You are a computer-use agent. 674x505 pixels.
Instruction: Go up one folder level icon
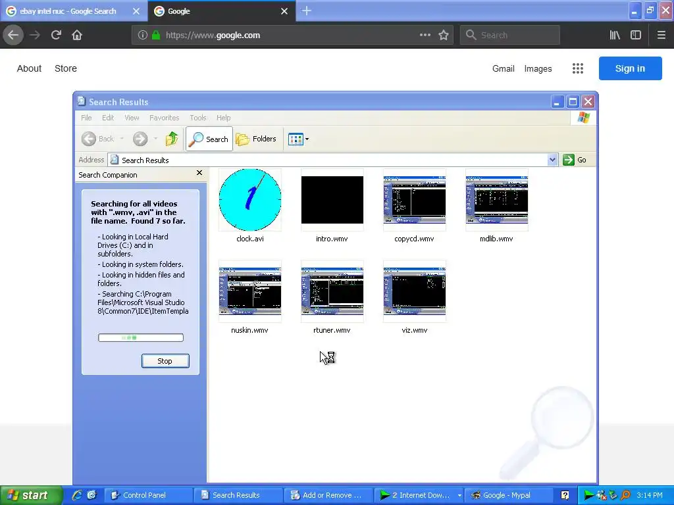[172, 139]
